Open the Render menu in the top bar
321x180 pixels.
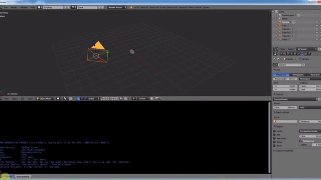point(14,7)
